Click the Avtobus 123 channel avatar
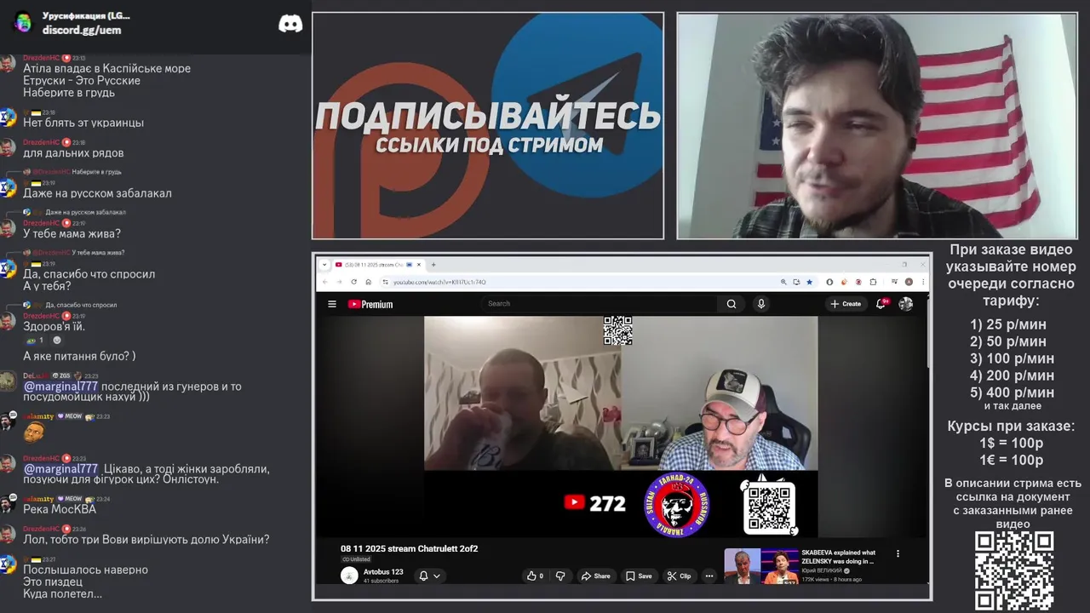This screenshot has height=613, width=1090. tap(349, 576)
